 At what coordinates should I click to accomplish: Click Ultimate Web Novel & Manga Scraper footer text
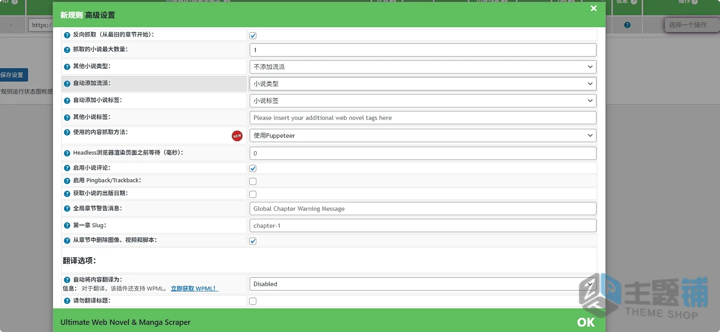[125, 322]
